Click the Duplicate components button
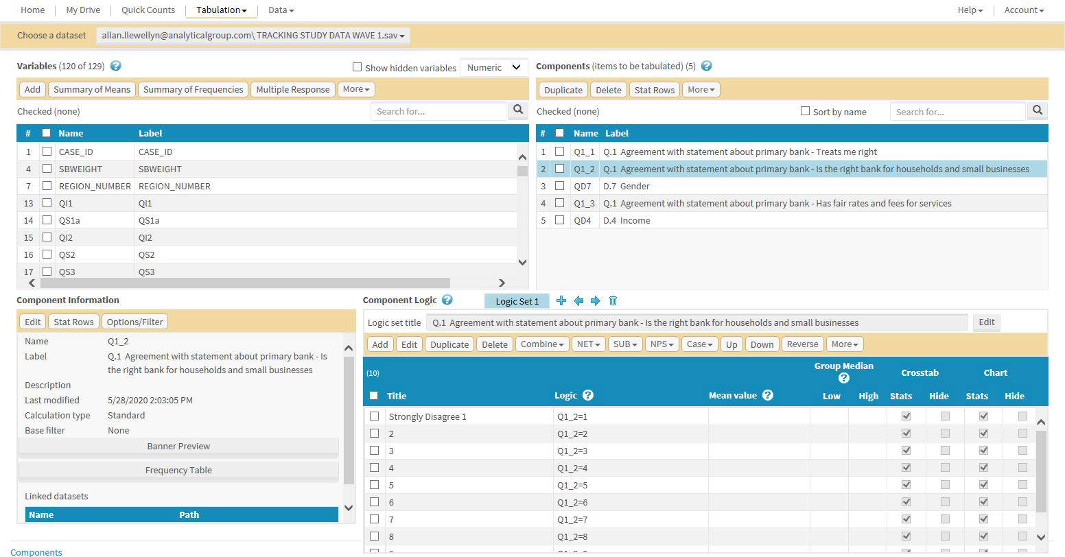 click(563, 90)
